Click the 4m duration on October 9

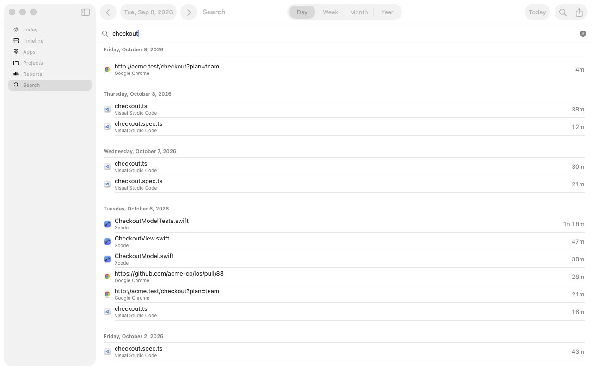(580, 69)
